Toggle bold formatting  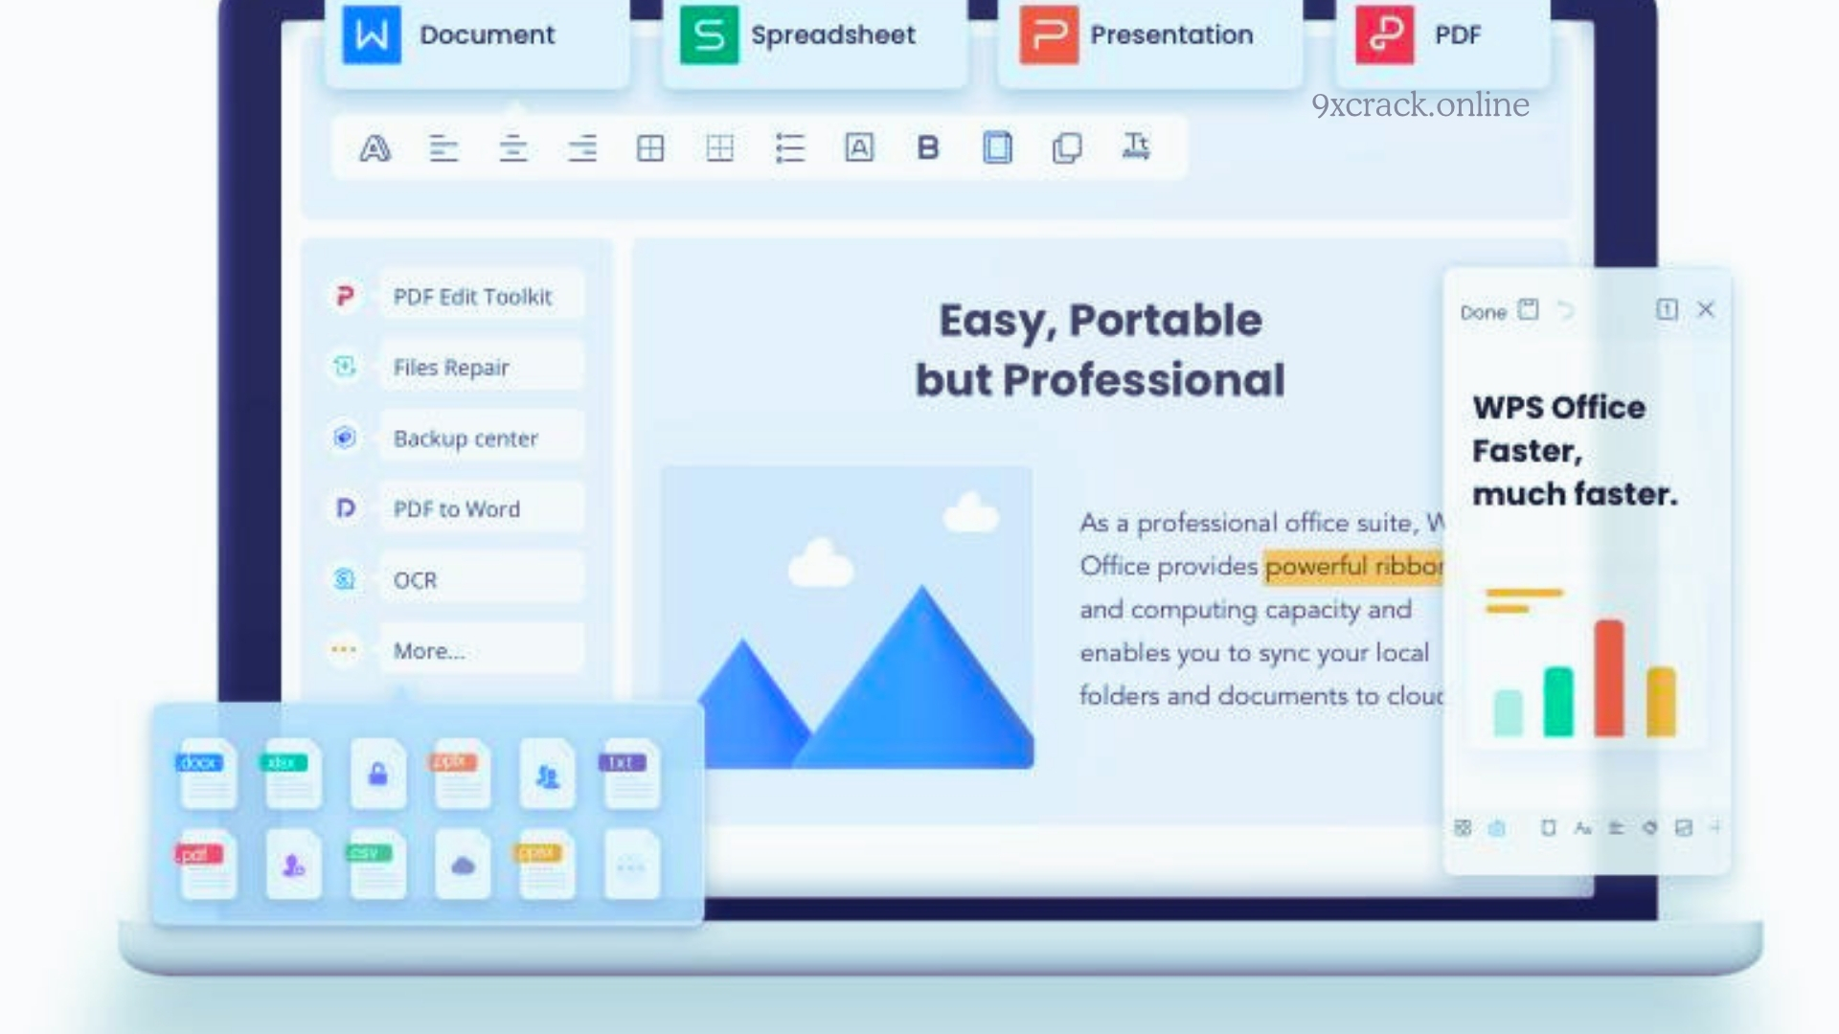point(927,147)
